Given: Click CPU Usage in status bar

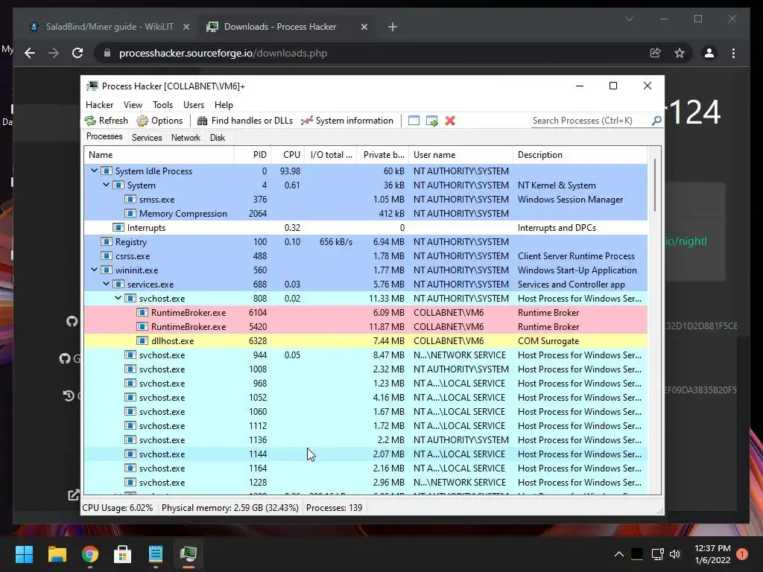Looking at the screenshot, I should pyautogui.click(x=118, y=508).
